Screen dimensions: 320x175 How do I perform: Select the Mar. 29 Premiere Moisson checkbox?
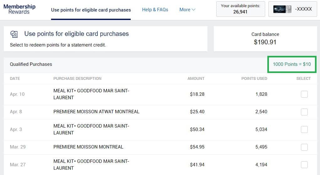tap(304, 147)
